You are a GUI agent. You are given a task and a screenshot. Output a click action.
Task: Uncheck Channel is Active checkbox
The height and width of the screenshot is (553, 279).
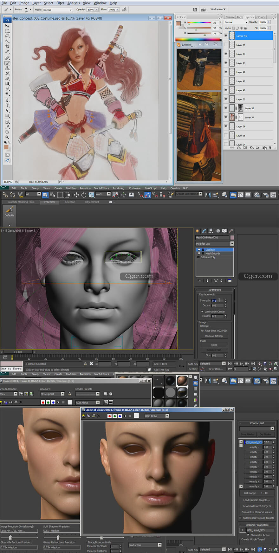click(x=248, y=535)
